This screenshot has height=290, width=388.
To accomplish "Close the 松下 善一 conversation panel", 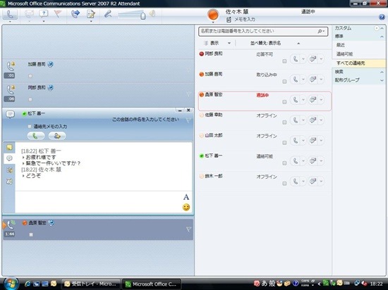I will pyautogui.click(x=188, y=110).
